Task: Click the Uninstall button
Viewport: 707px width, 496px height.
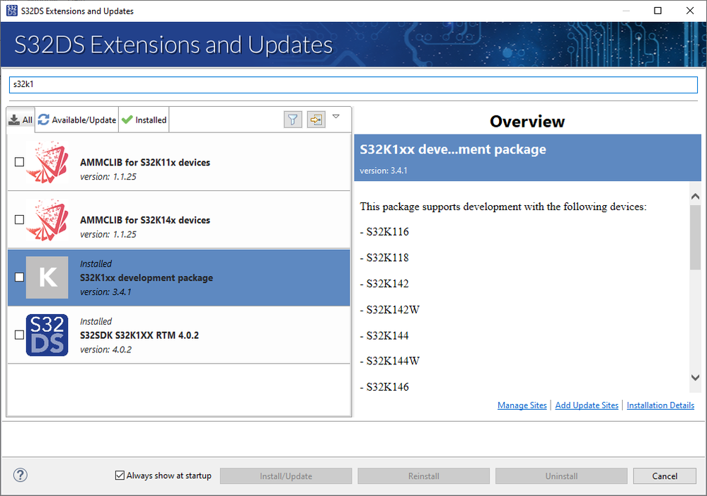Action: (561, 476)
